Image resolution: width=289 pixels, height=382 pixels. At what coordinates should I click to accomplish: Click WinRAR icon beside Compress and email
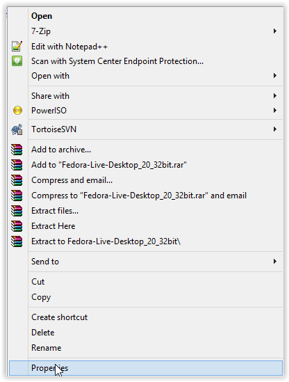(17, 180)
